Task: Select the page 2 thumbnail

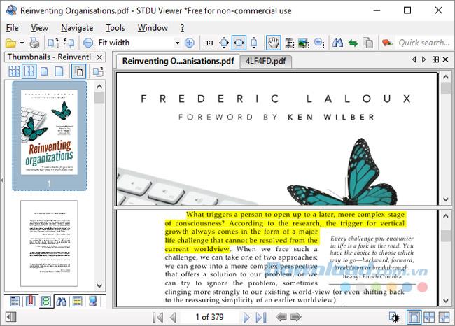Action: coord(49,243)
